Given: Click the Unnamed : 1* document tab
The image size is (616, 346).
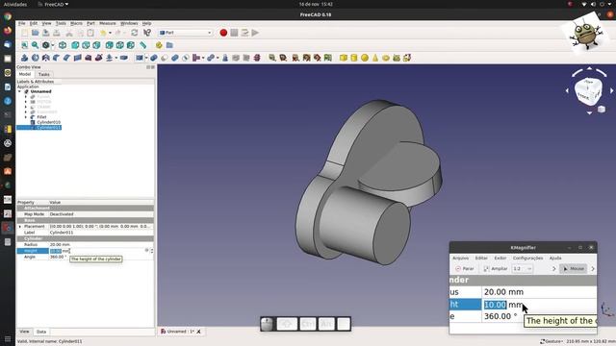Looking at the screenshot, I should point(181,332).
